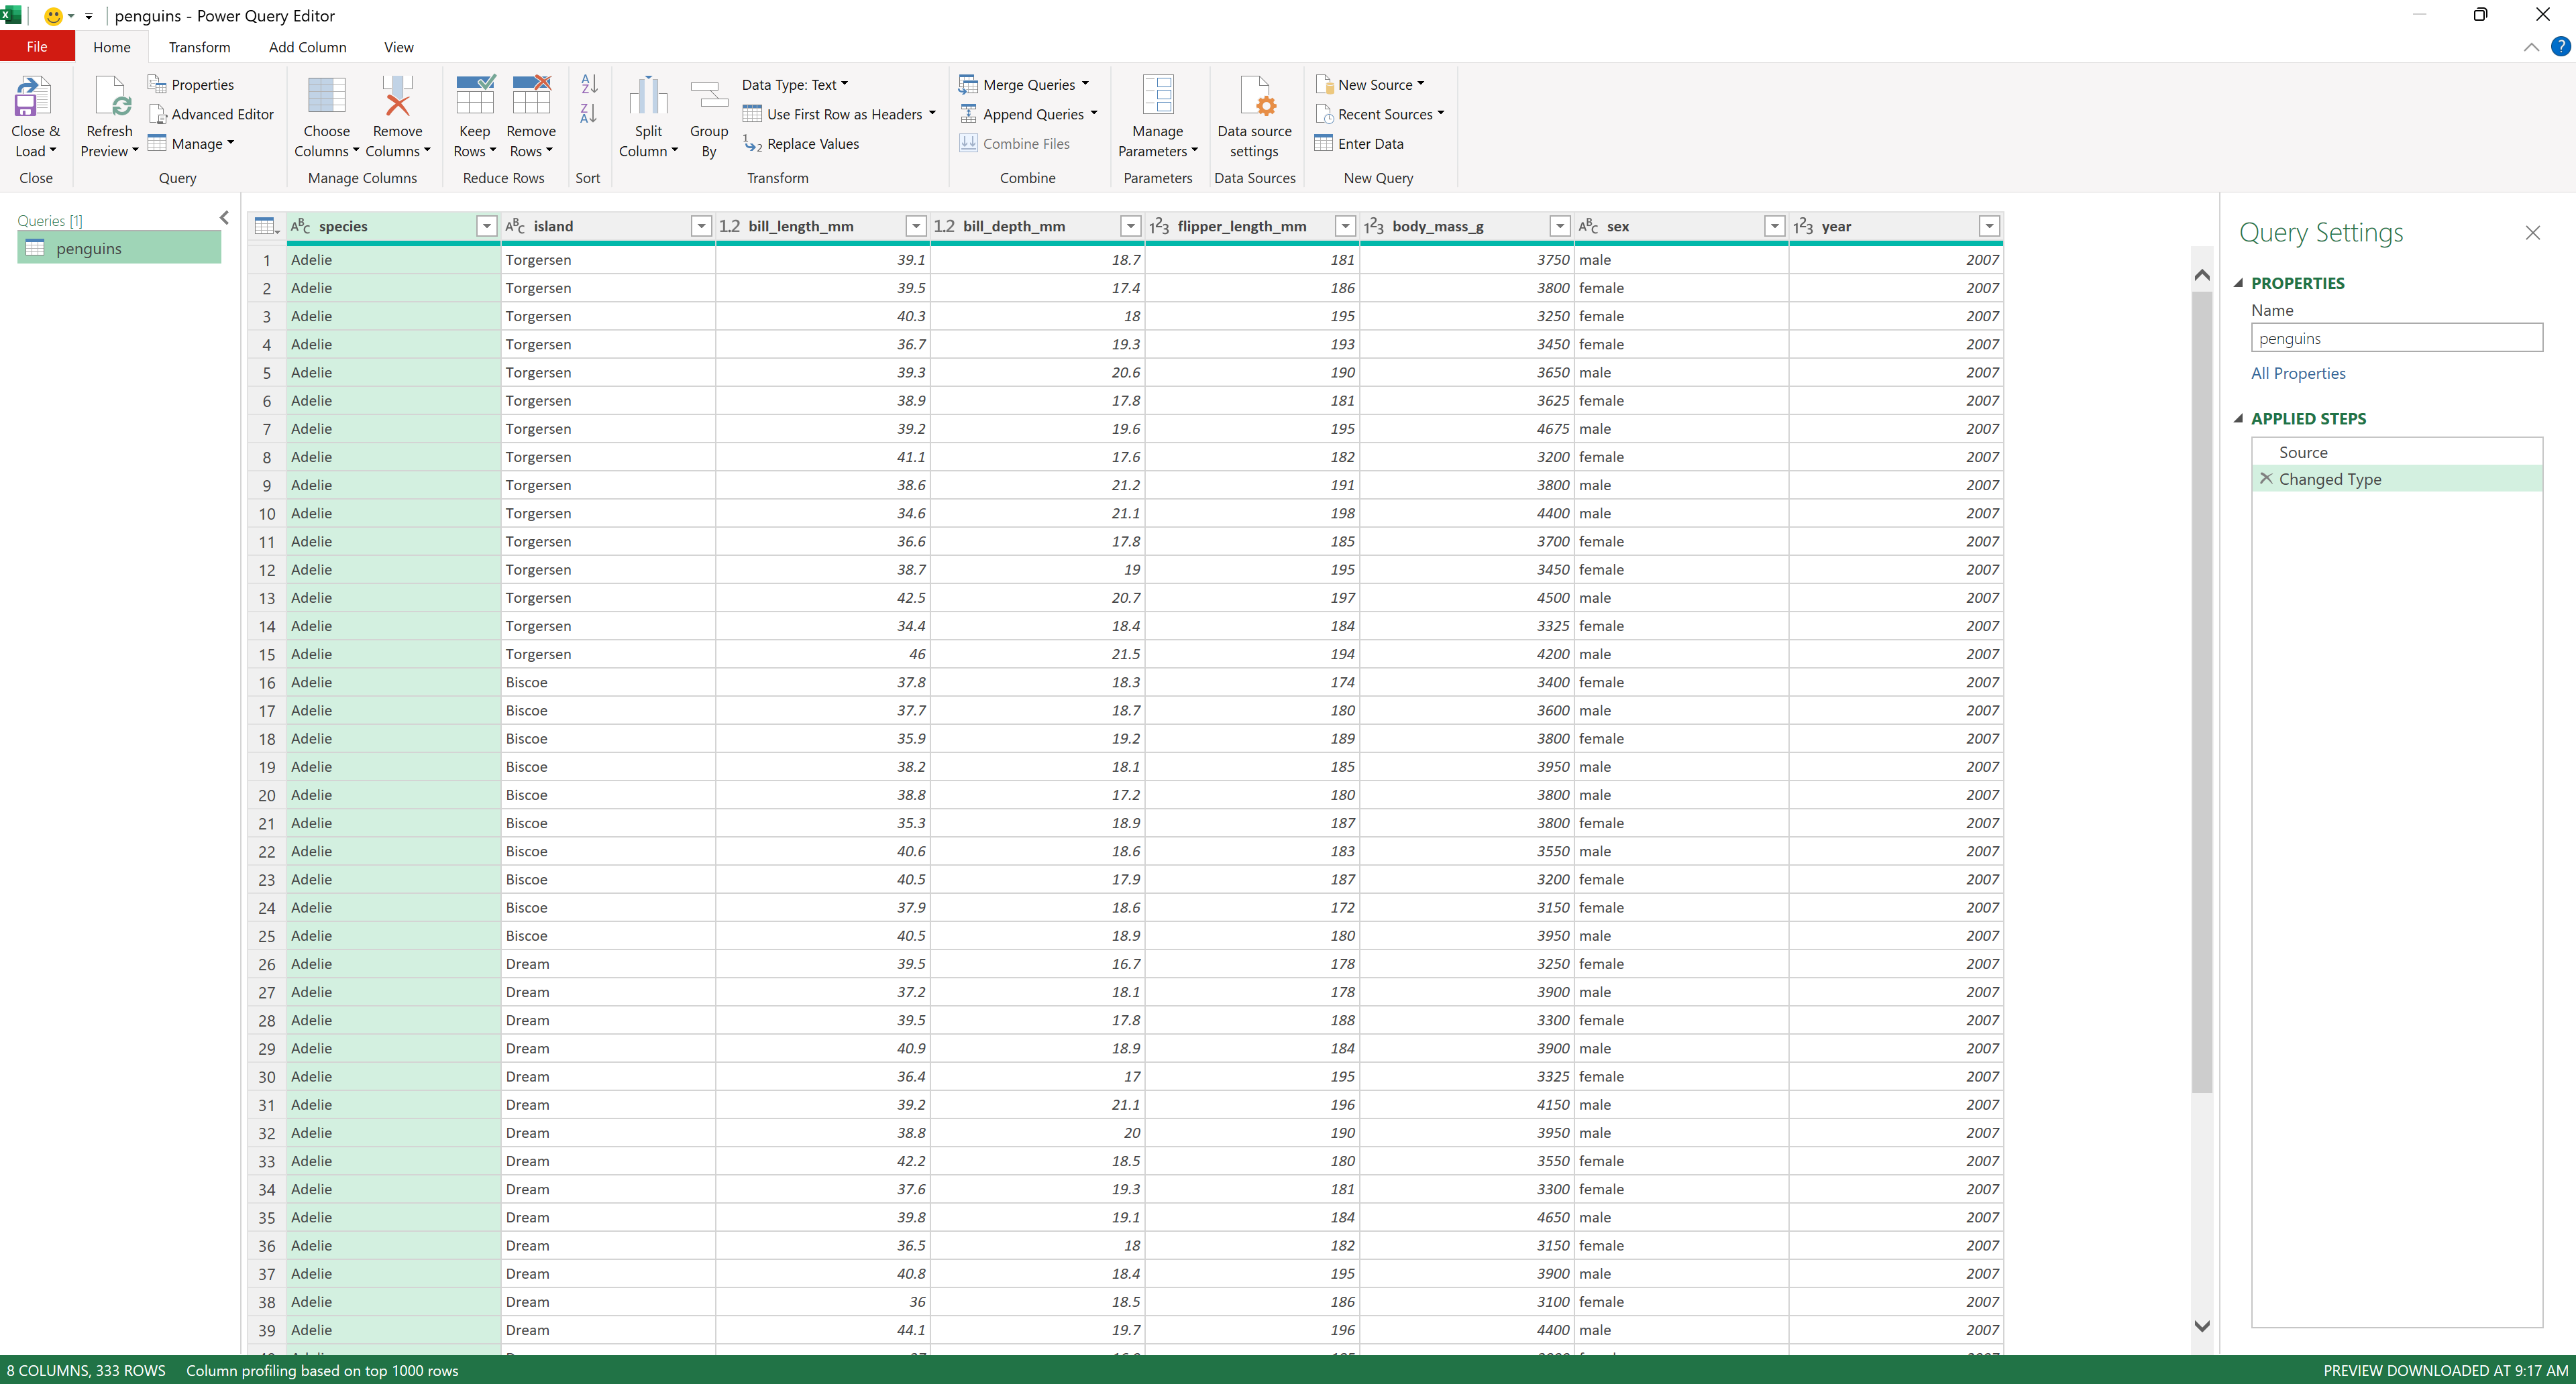Select the Split Column tool

(648, 115)
